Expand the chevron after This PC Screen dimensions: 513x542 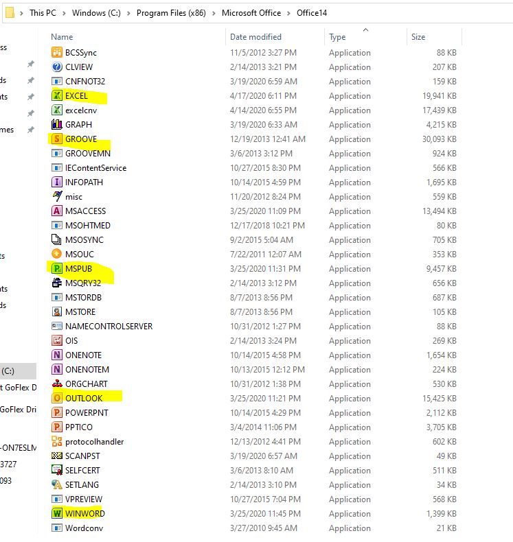(x=64, y=13)
